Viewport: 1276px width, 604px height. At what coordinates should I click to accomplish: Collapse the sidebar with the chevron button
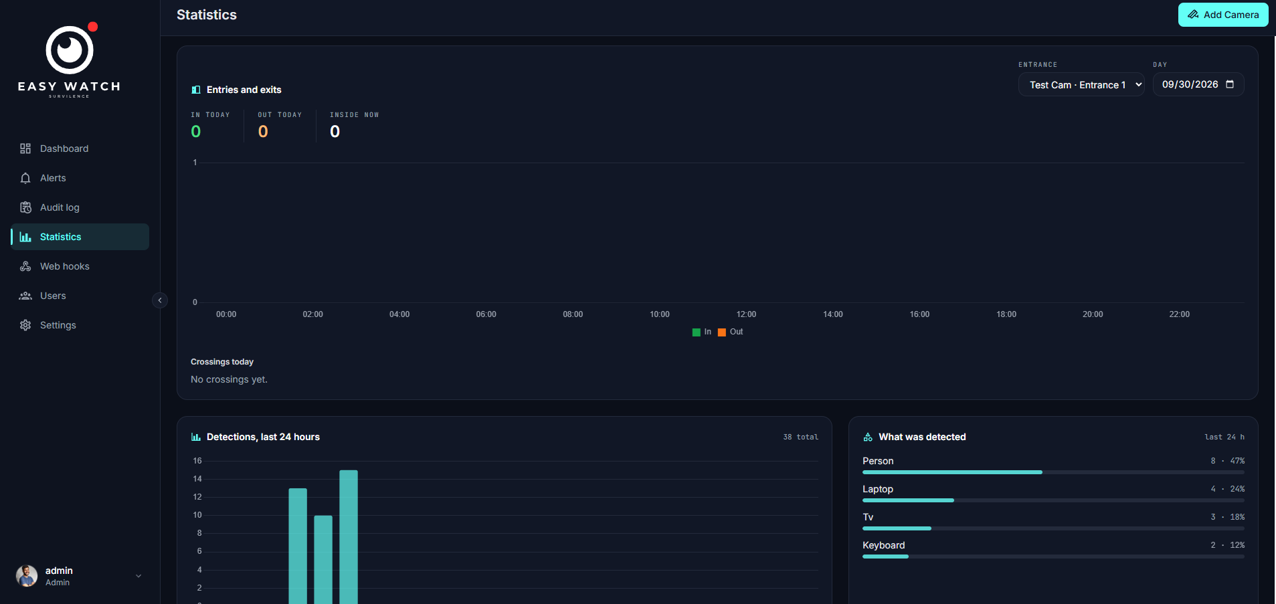coord(160,300)
